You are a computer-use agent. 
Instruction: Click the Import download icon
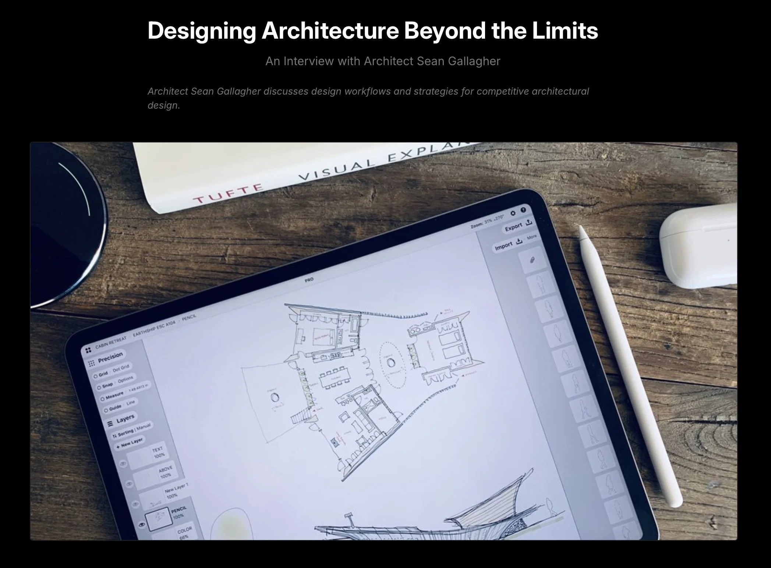pyautogui.click(x=519, y=241)
